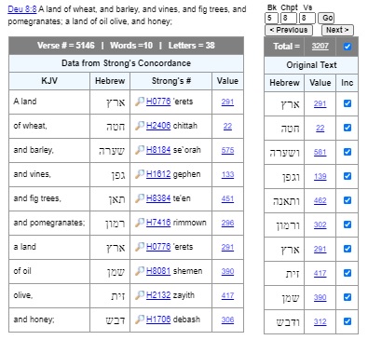Click the 'Original Text' table header
Viewport: 368px width, 340px height.
(311, 65)
